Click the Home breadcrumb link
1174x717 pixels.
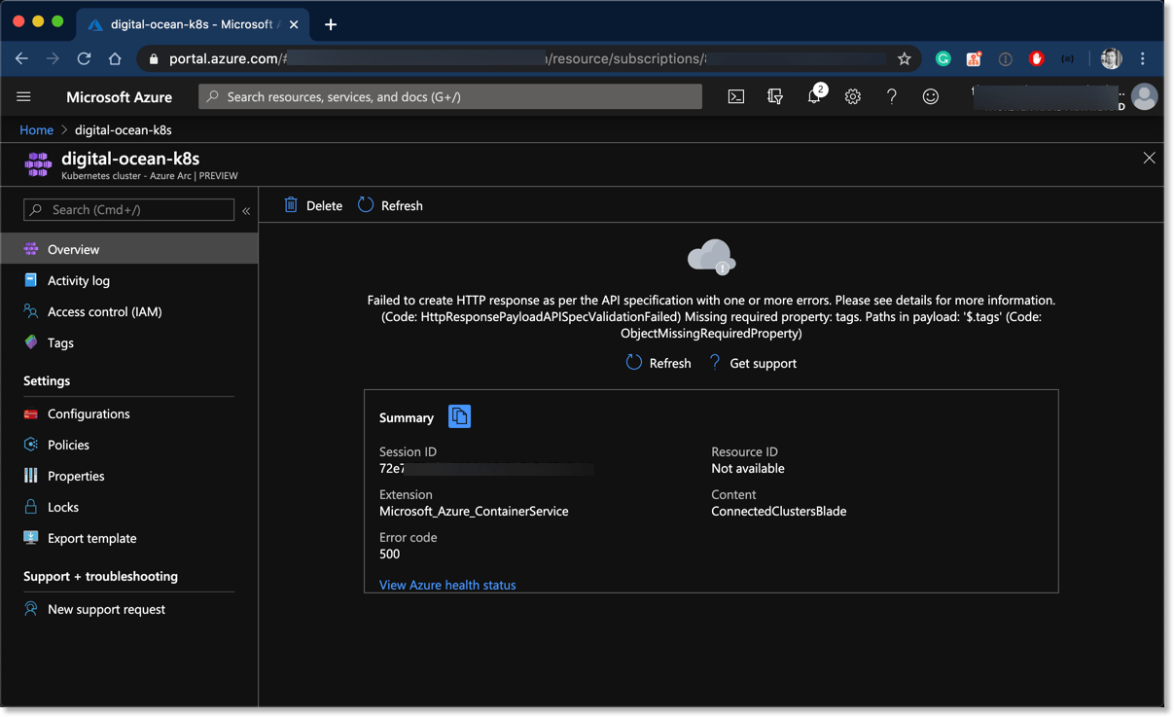click(37, 129)
